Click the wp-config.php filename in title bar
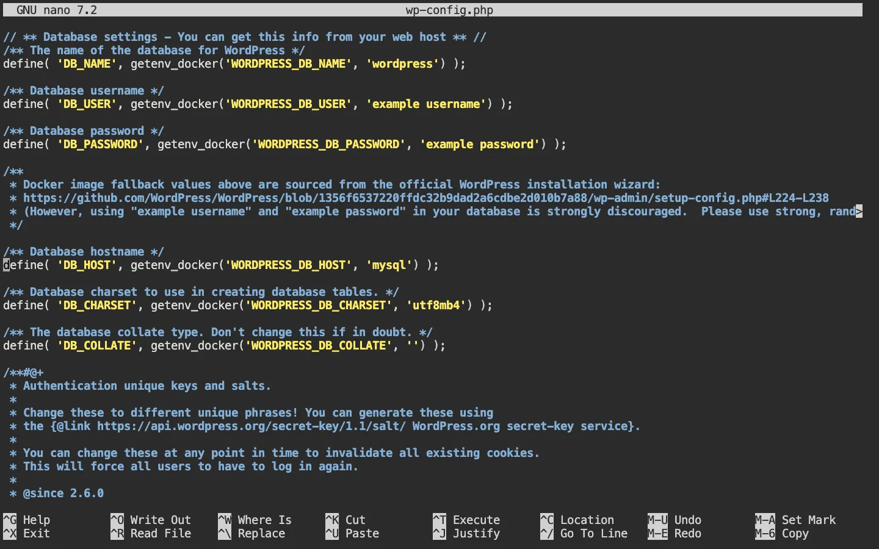 pos(449,10)
